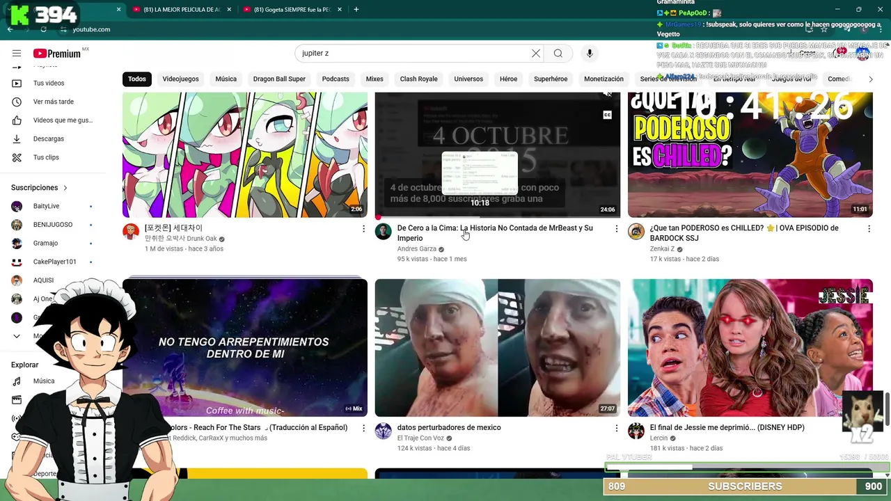Click in the search box containing jupiter z

click(x=414, y=54)
